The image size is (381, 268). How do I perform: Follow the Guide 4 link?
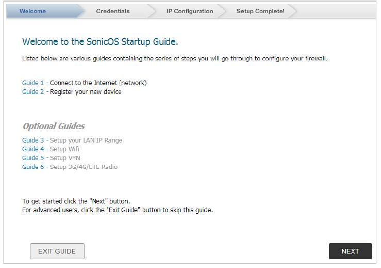(33, 149)
